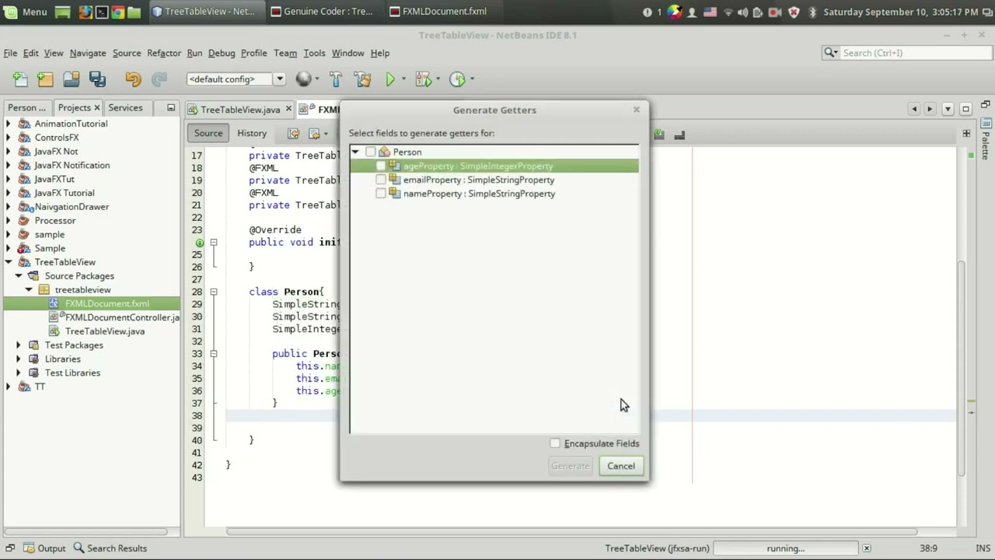The width and height of the screenshot is (995, 560).
Task: Expand the Test Packages node
Action: [19, 345]
